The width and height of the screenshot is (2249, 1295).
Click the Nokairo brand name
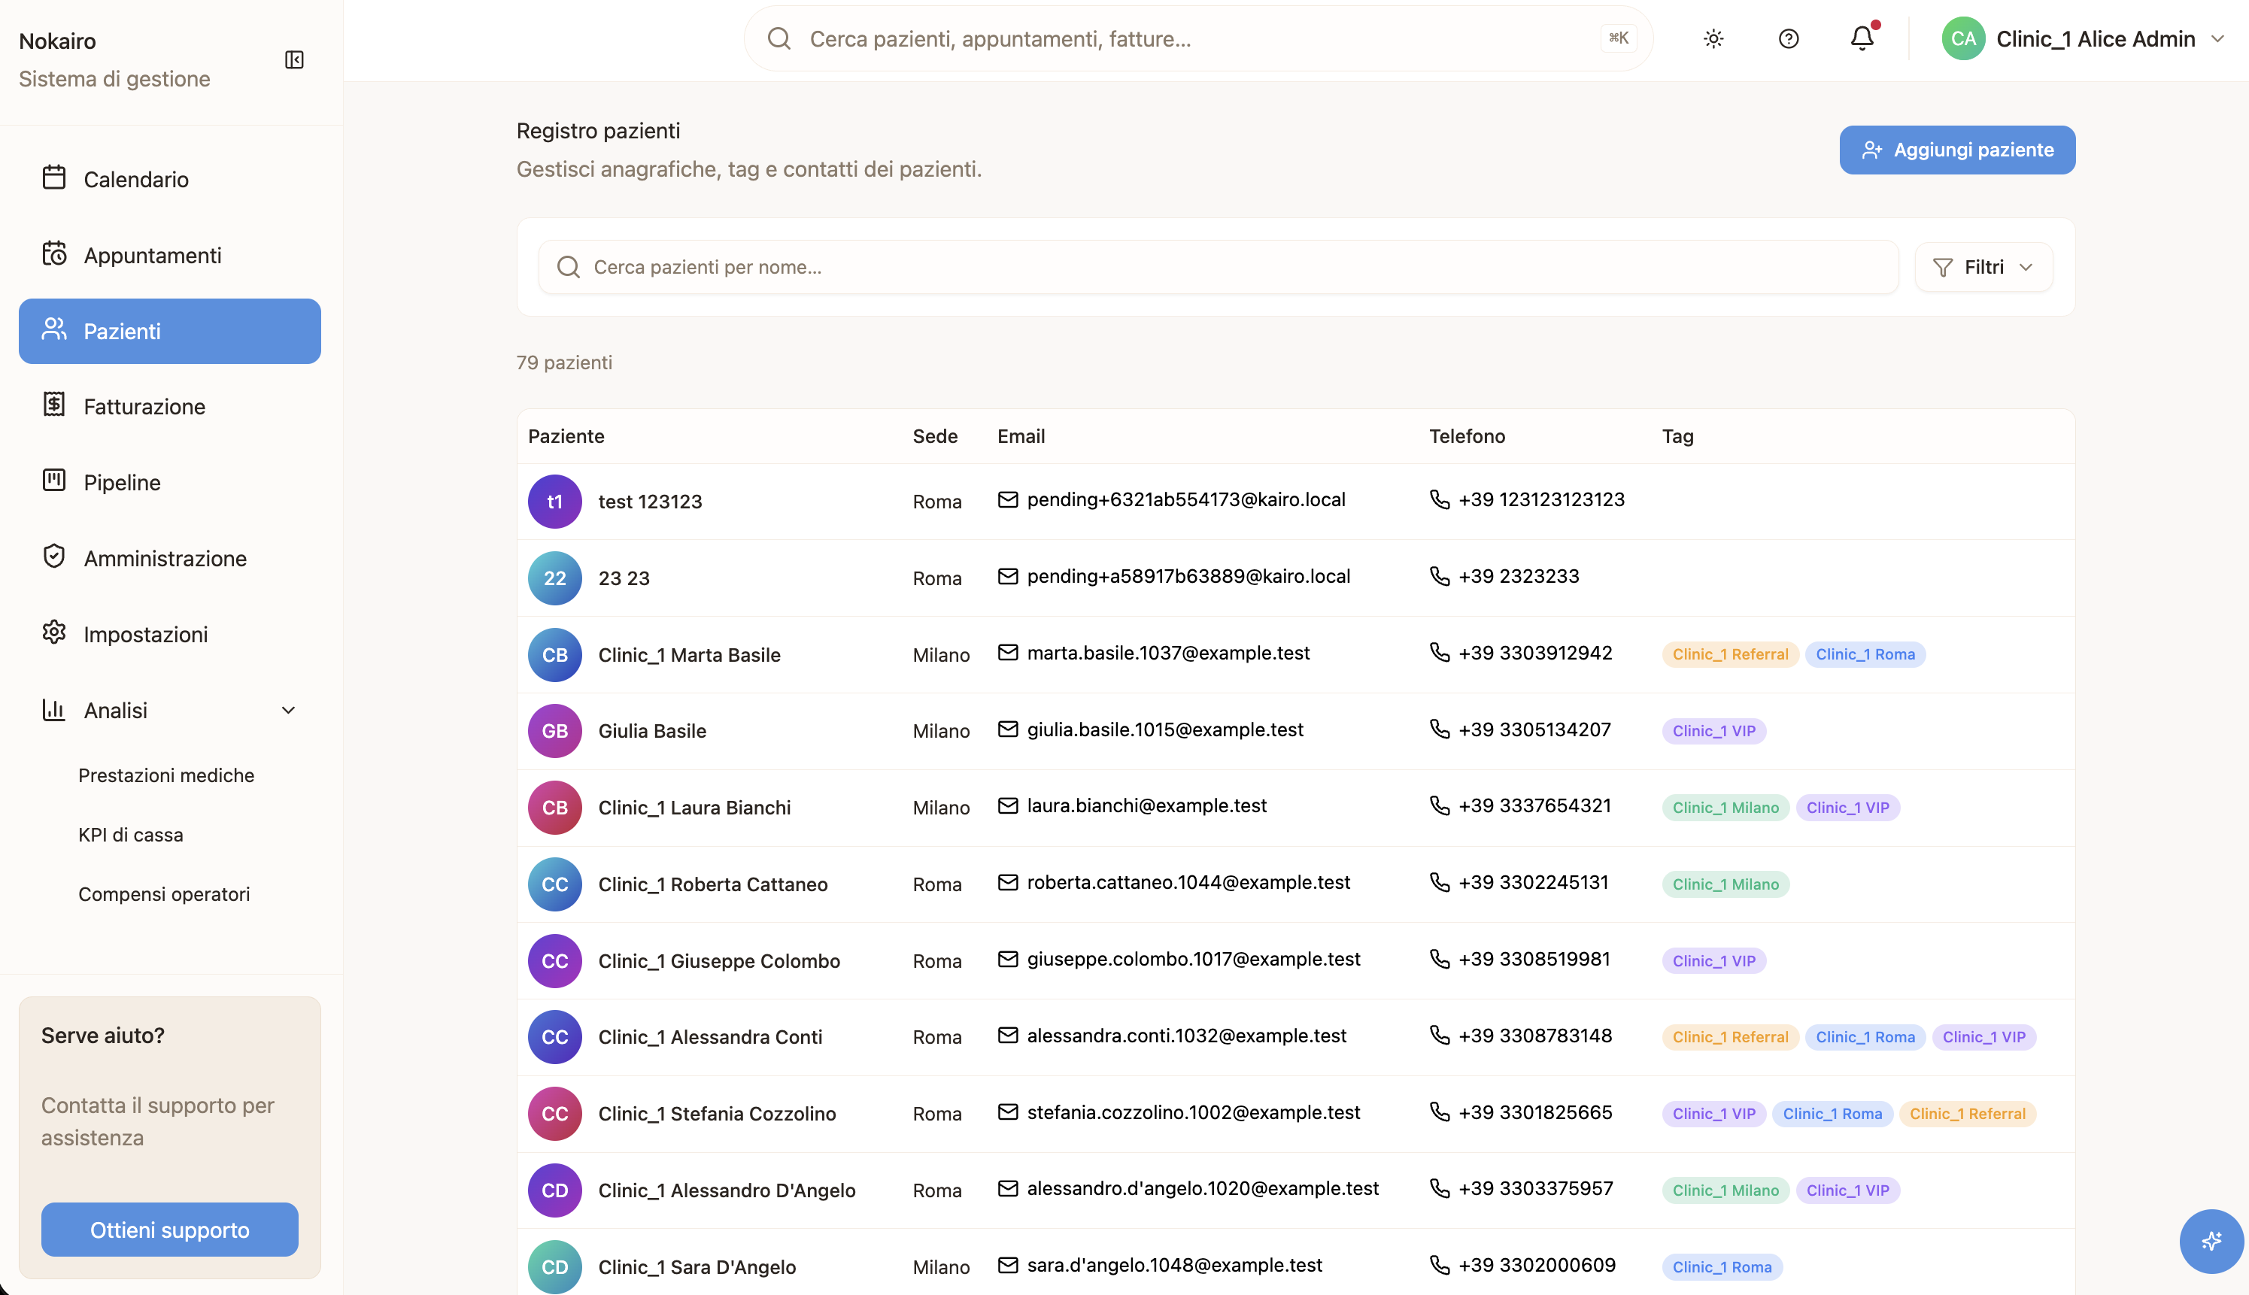tap(58, 41)
